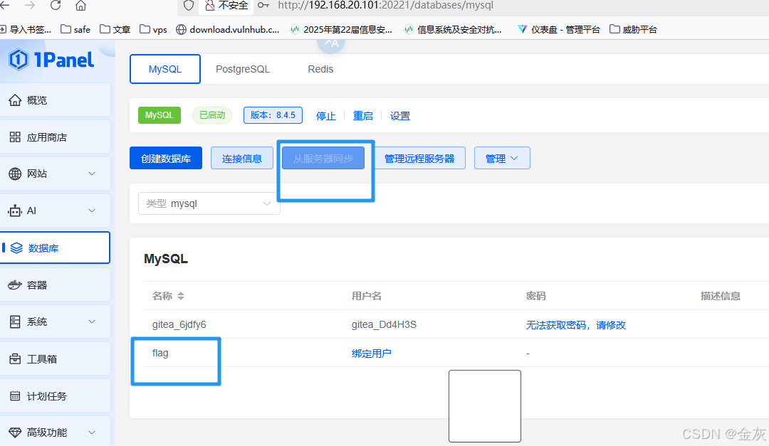769x446 pixels.
Task: Open 容器 containers in sidebar
Action: click(x=55, y=285)
